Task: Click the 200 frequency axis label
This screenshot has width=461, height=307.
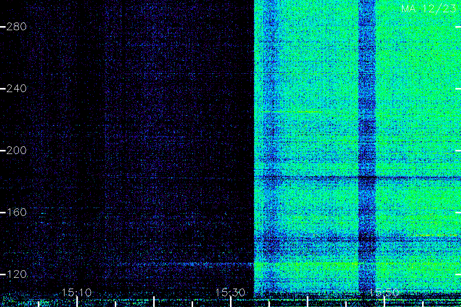Action: (16, 150)
